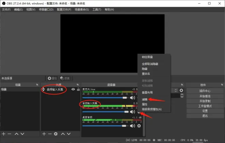Click the 桌面音频 volume slider handle
Image resolution: width=225 pixels, height=143 pixels.
(x=124, y=126)
